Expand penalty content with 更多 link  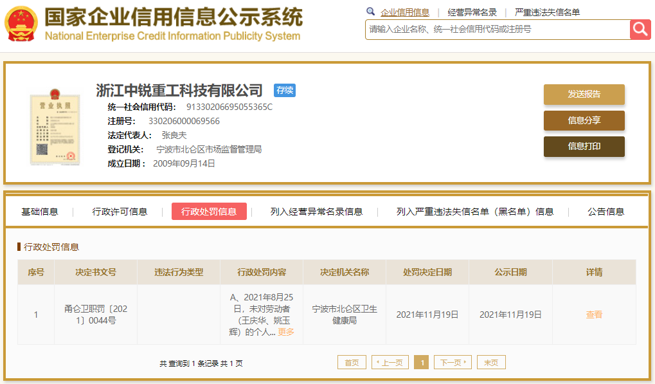pyautogui.click(x=286, y=332)
